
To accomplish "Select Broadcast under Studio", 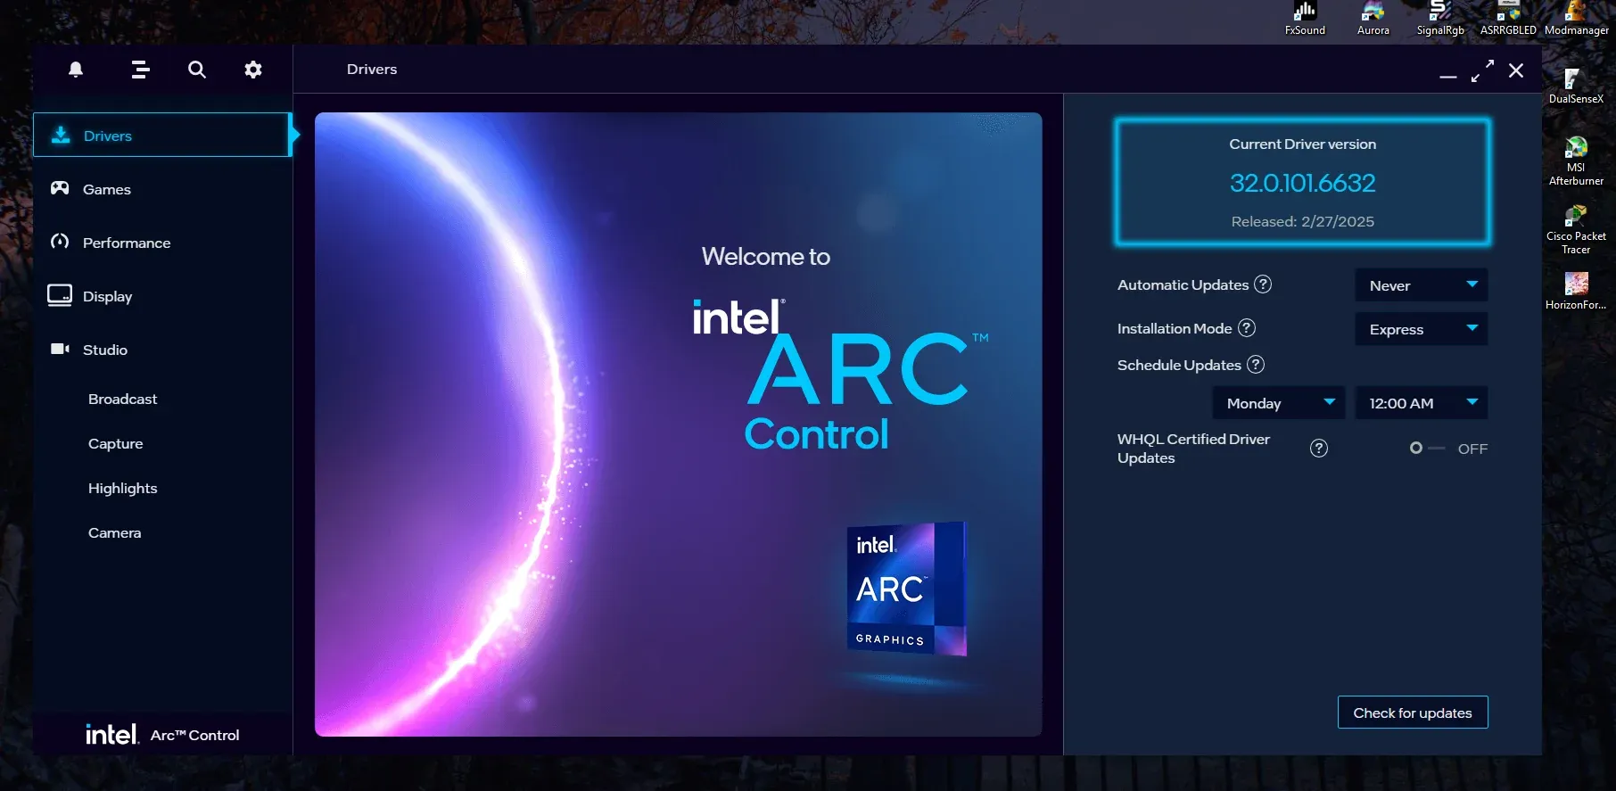I will pos(122,399).
